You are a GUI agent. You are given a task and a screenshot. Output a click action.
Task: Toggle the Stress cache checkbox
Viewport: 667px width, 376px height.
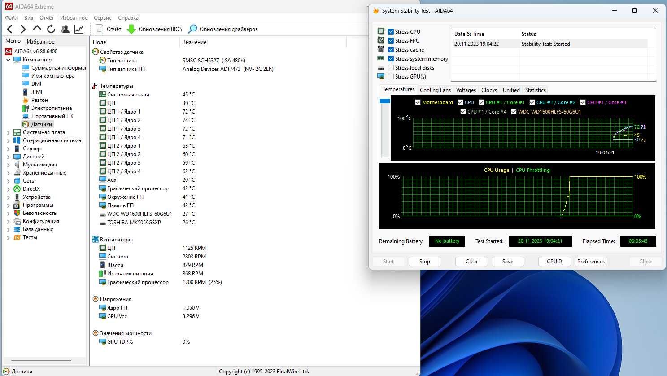pos(391,50)
